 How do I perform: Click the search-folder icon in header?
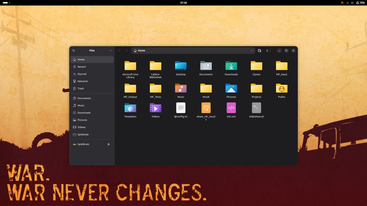pos(259,51)
